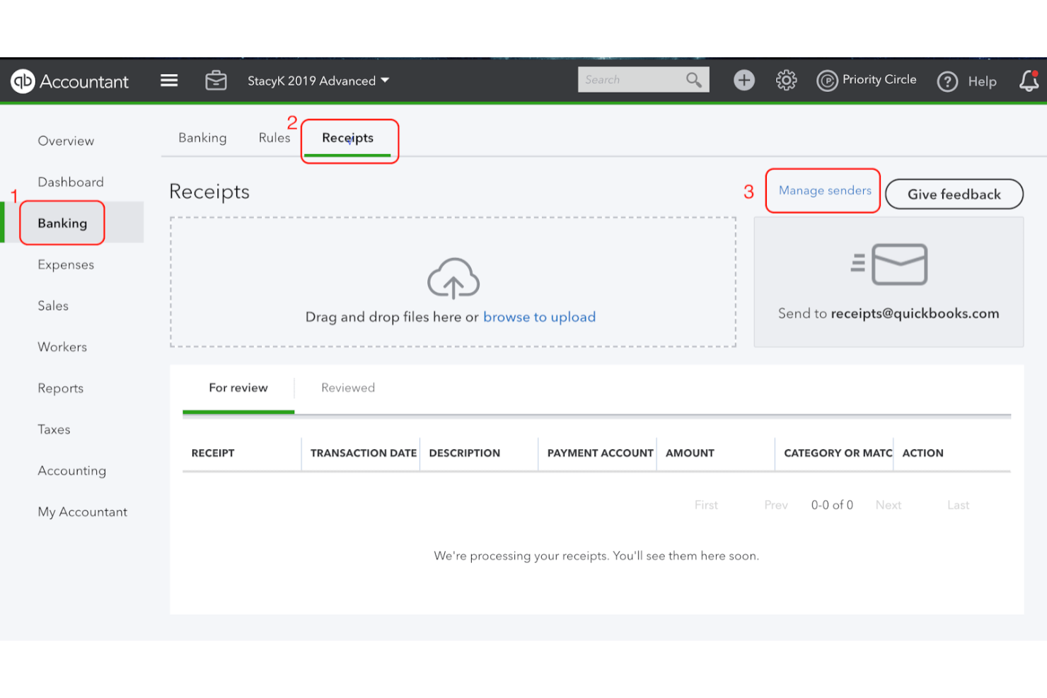The height and width of the screenshot is (698, 1047).
Task: Open the Settings gear
Action: click(785, 80)
